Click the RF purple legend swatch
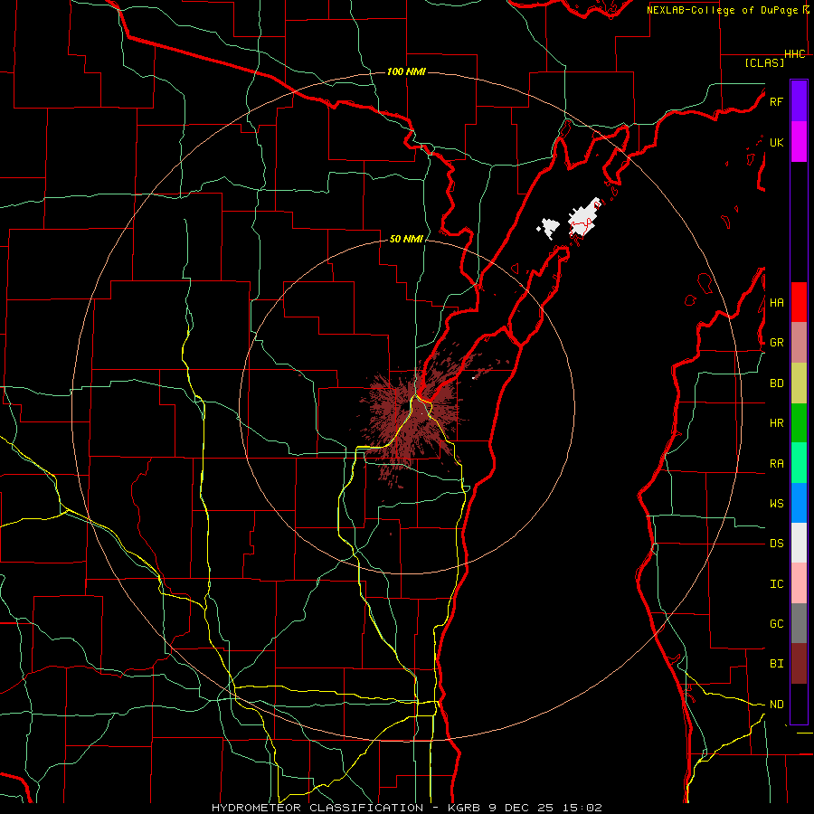The width and height of the screenshot is (814, 814). (799, 101)
